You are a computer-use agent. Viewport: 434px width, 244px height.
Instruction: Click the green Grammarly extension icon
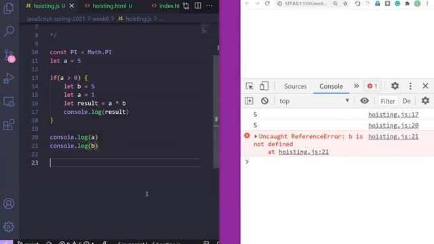[x=397, y=3]
